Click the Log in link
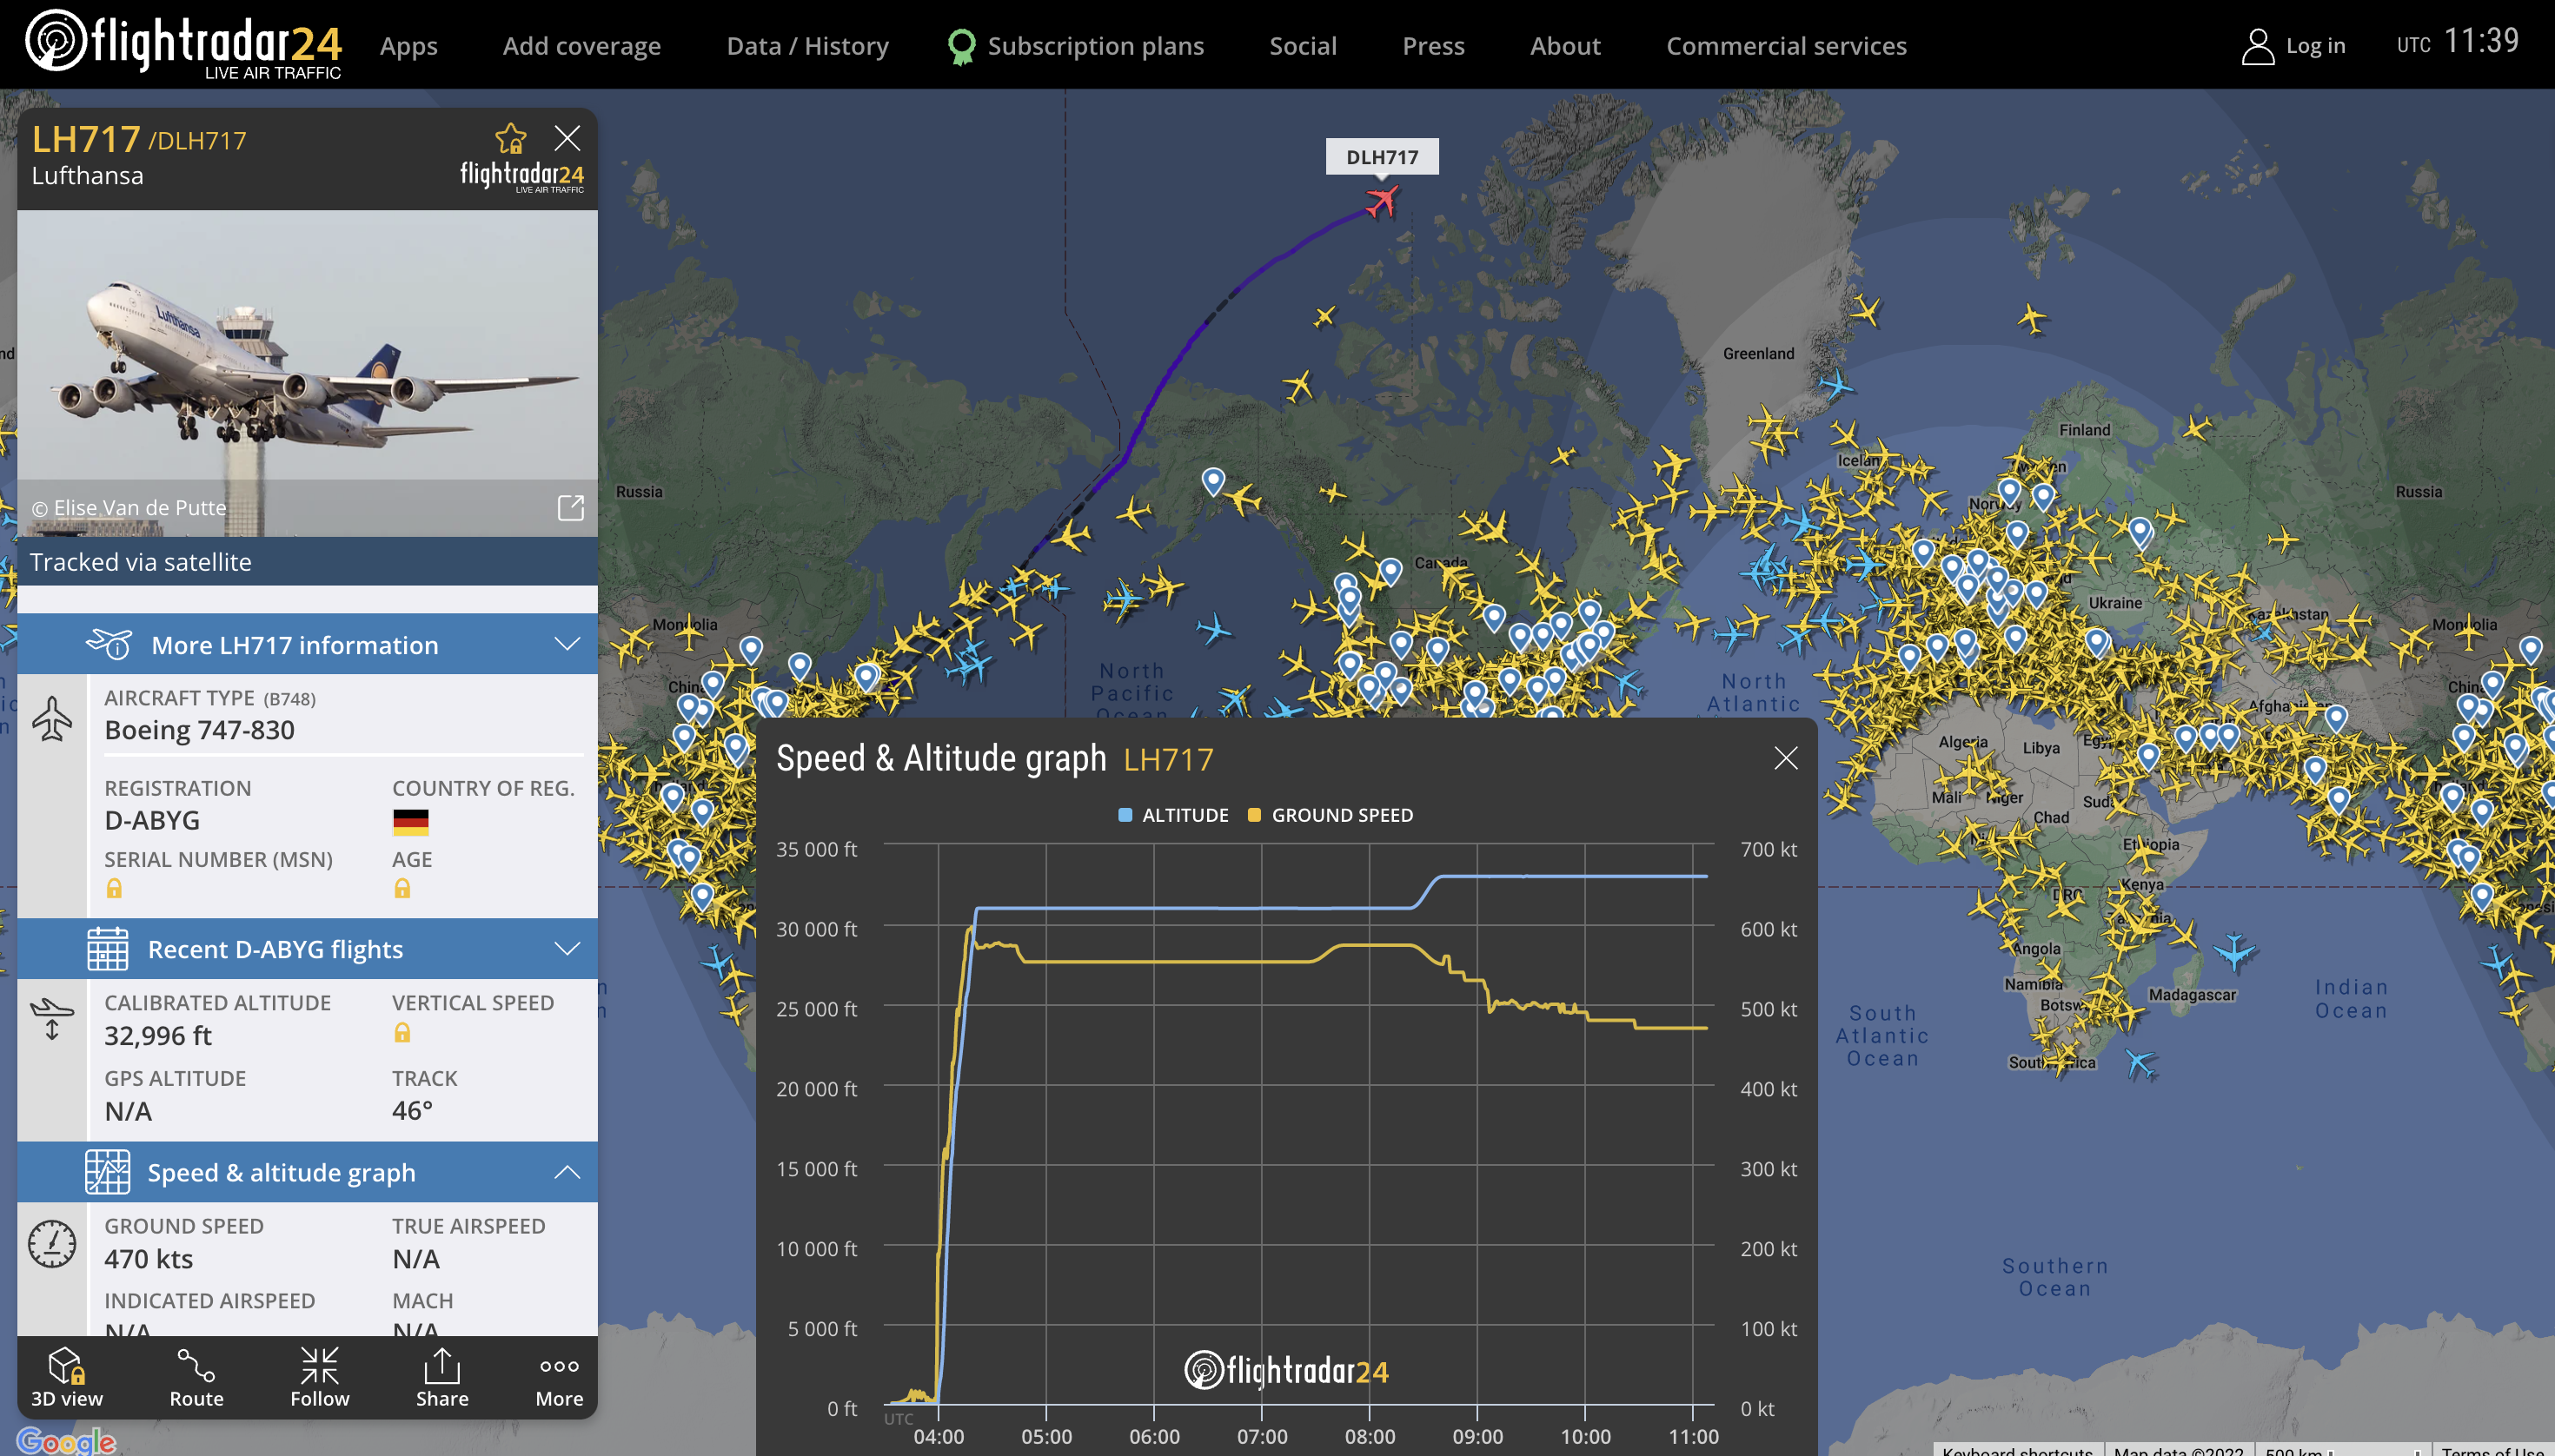Screen dimensions: 2555x1456 coord(2315,46)
